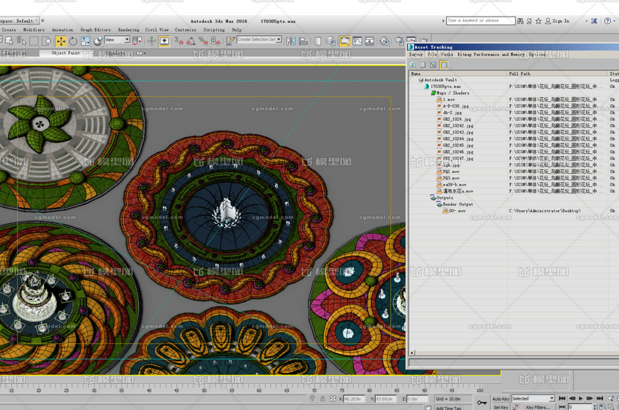The width and height of the screenshot is (619, 410).
Task: Click the large Set Keys key button
Action: point(482,402)
